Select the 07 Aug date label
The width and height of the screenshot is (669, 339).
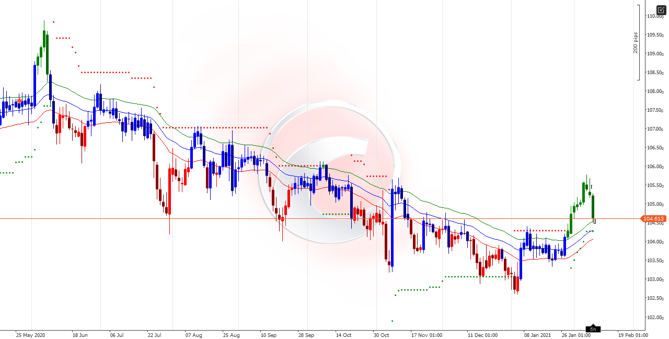coord(193,335)
